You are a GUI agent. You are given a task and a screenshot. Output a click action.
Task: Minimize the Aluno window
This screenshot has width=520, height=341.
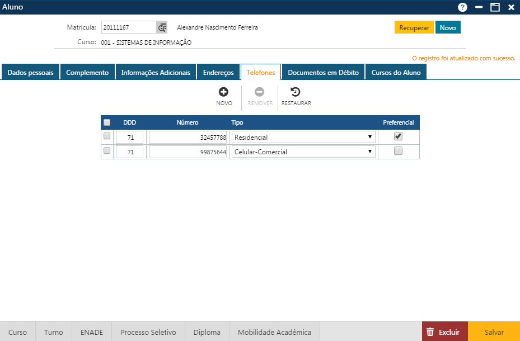coord(479,7)
